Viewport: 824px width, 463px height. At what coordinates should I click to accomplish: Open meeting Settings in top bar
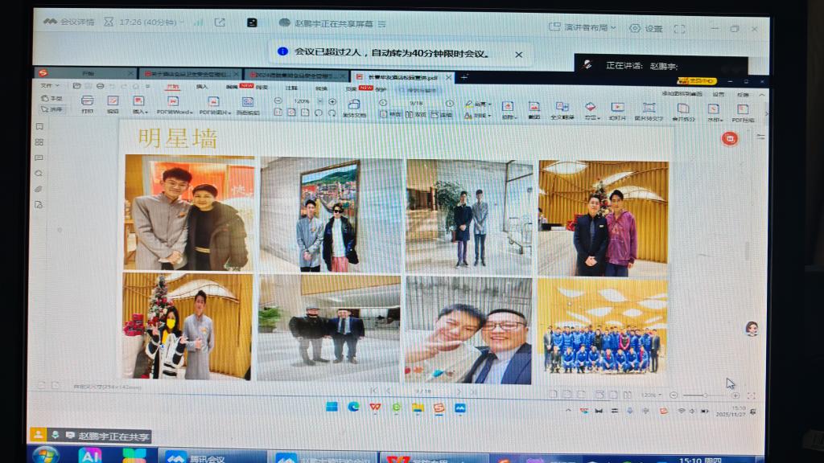coord(646,28)
